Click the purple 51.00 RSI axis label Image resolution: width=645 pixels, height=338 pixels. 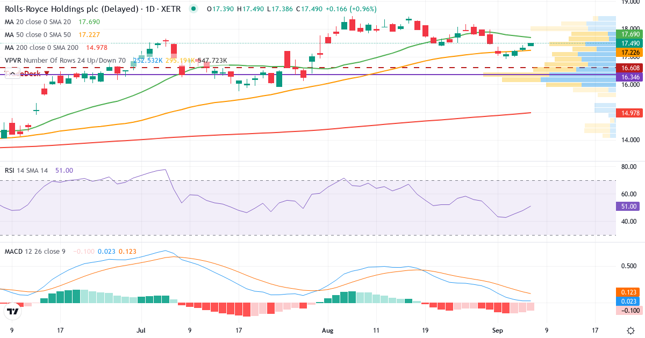pyautogui.click(x=627, y=206)
